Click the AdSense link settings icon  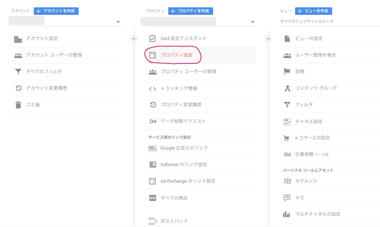[x=152, y=164]
